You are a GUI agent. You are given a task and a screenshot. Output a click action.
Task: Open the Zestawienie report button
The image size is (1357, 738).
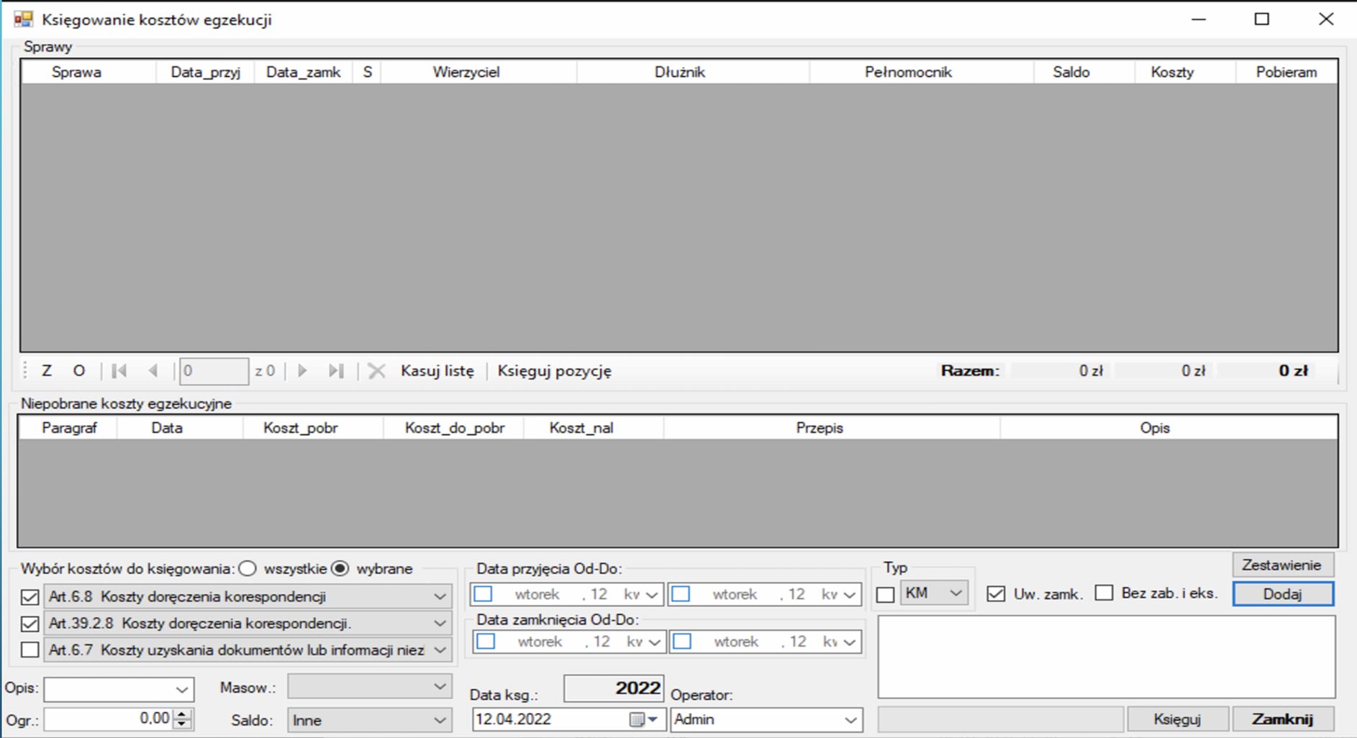(x=1281, y=565)
